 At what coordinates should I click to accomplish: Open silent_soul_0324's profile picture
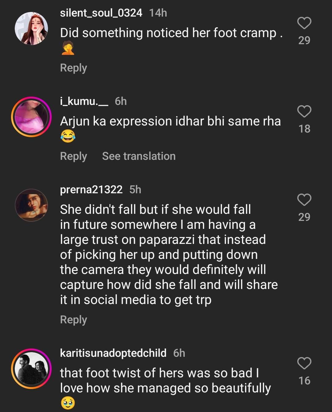pos(31,29)
